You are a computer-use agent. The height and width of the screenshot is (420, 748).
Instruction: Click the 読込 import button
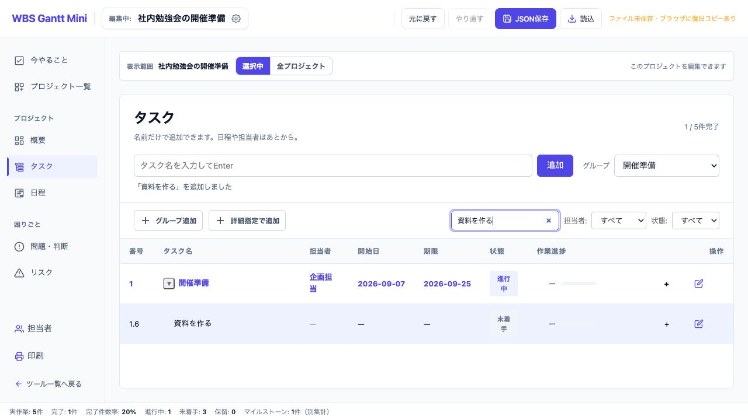tap(581, 19)
